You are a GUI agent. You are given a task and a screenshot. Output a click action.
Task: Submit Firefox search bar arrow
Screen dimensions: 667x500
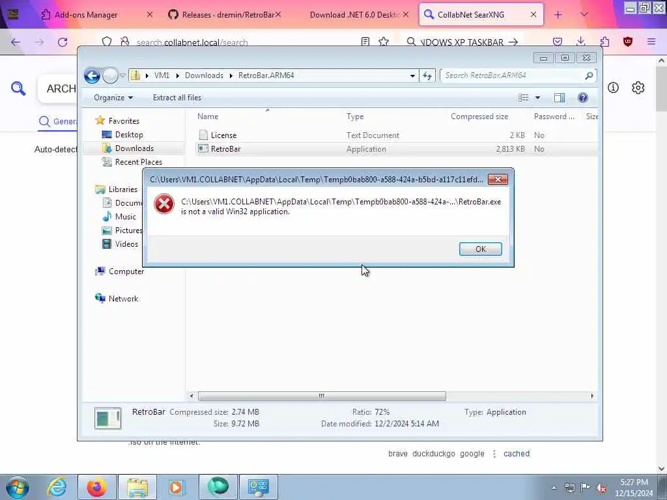pos(513,42)
